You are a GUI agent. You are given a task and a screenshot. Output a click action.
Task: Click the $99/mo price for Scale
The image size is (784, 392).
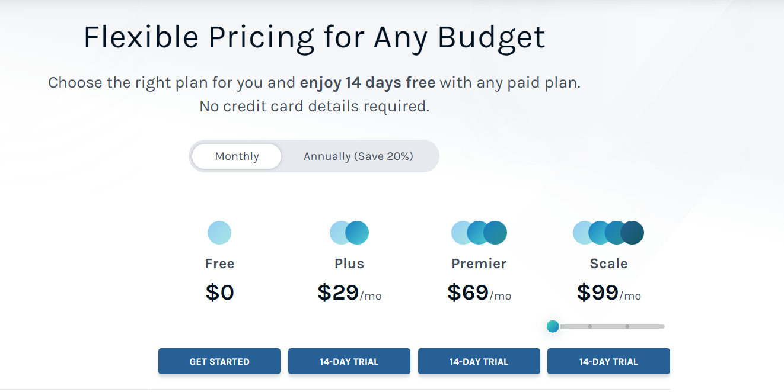(608, 292)
